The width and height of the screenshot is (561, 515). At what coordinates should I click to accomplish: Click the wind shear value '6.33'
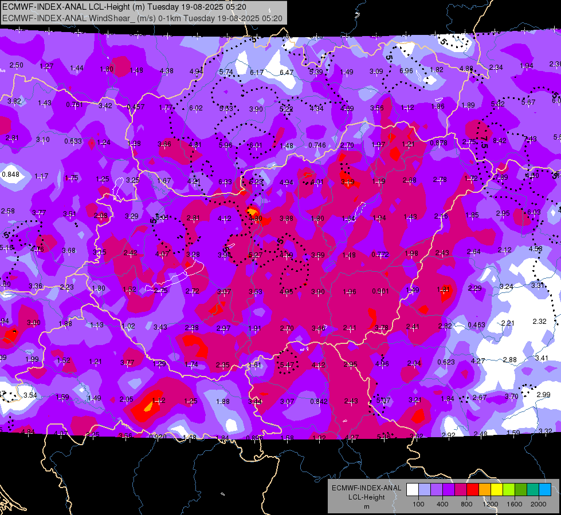pos(225,182)
